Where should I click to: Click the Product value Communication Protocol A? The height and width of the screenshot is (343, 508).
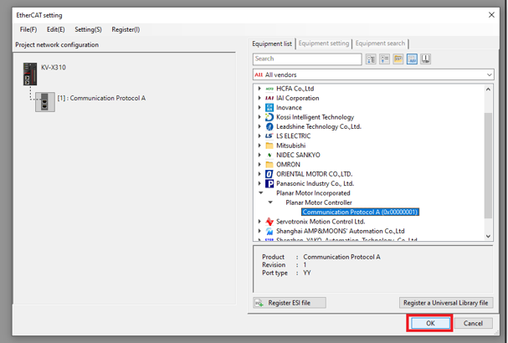(341, 257)
